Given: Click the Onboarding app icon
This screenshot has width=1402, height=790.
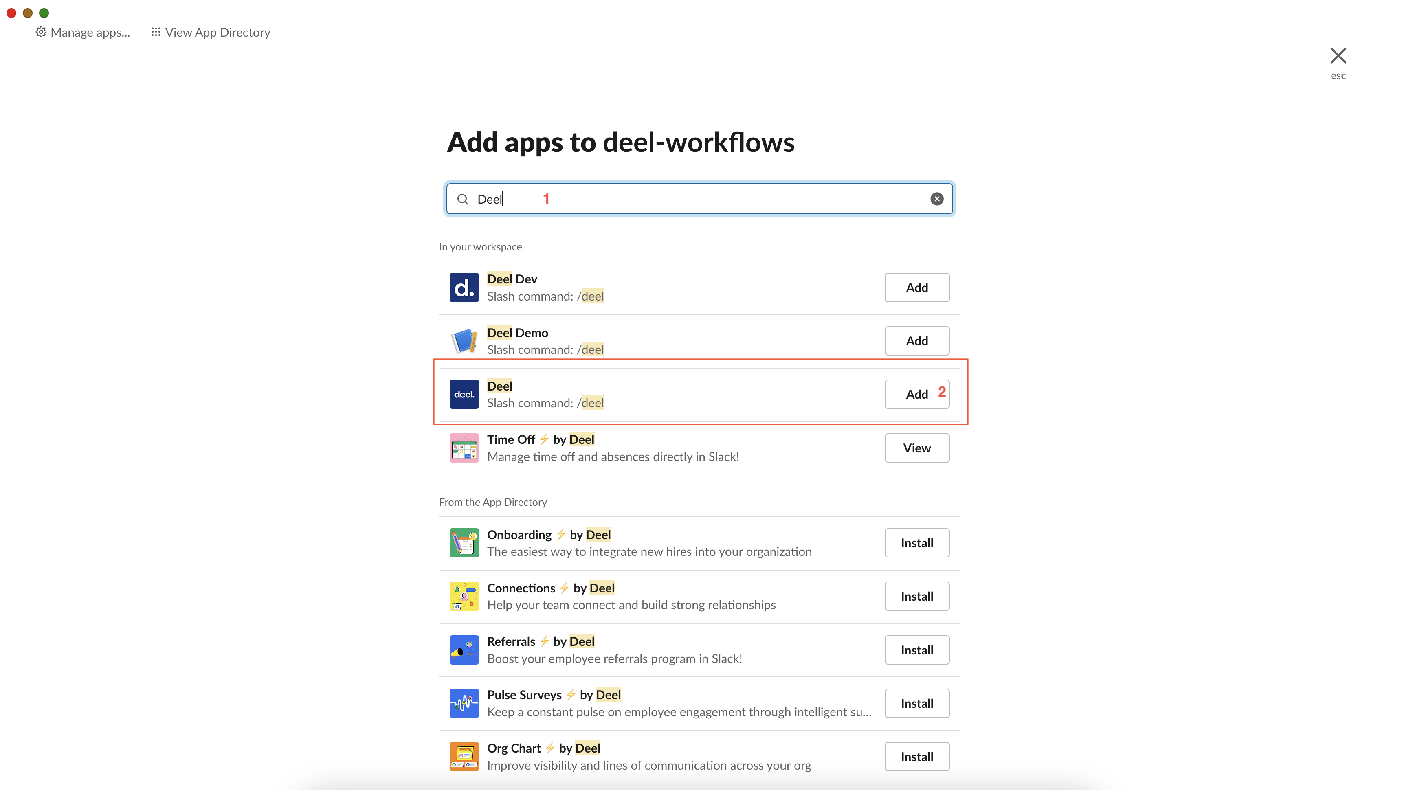Looking at the screenshot, I should (x=464, y=542).
